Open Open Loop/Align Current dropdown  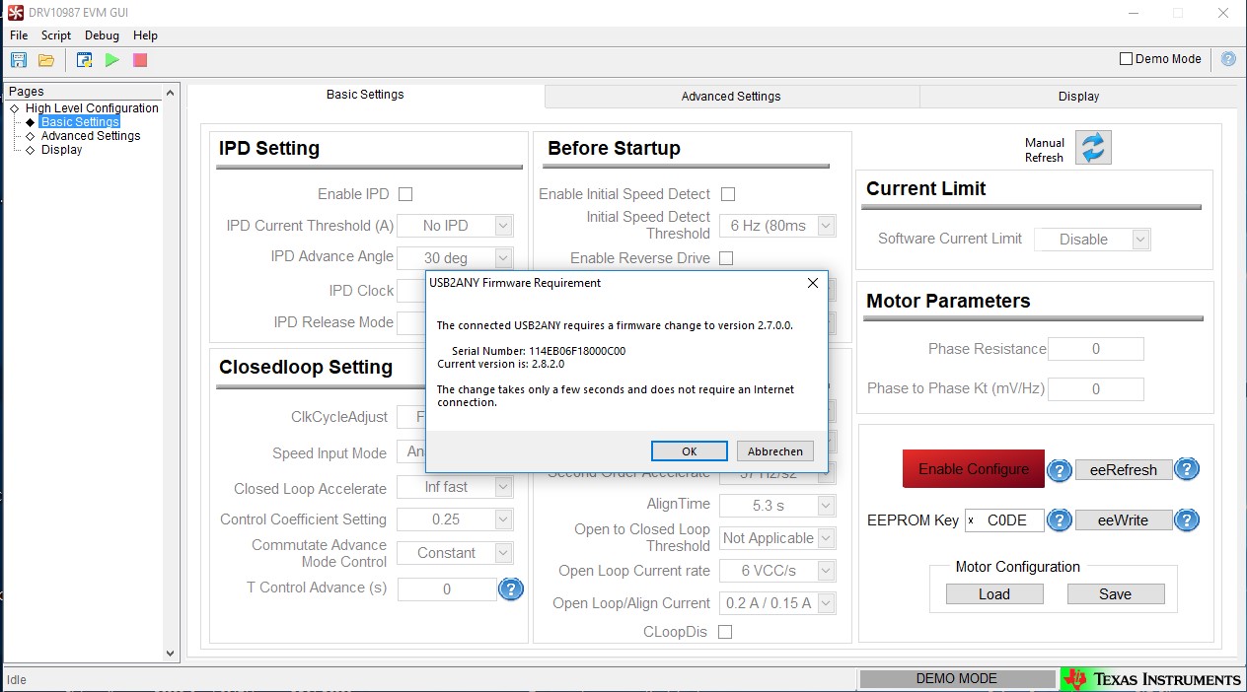point(827,603)
